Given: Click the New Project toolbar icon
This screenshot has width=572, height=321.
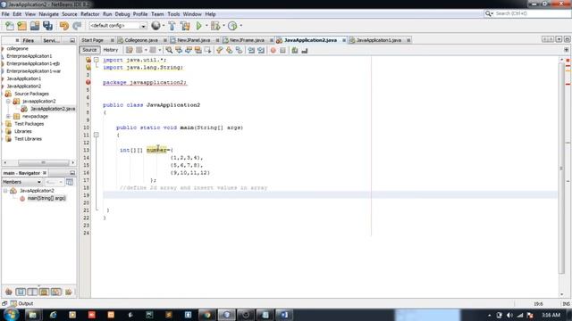Looking at the screenshot, I should click(21, 26).
